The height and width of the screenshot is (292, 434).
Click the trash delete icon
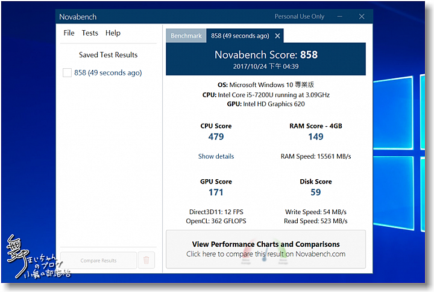146,260
